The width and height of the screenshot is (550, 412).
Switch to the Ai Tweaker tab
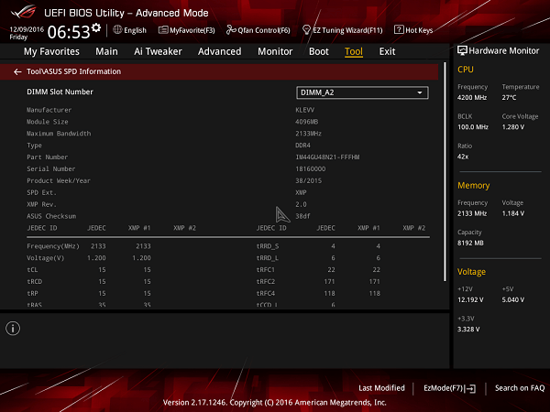tap(158, 51)
